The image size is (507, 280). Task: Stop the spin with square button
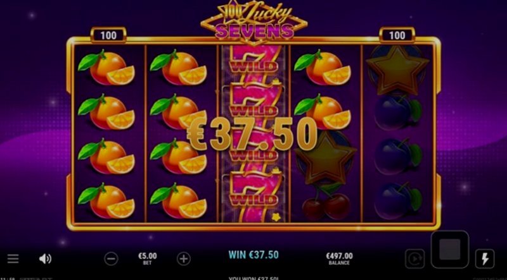[450, 249]
